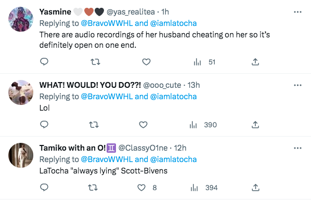This screenshot has width=311, height=200.
Task: Like the "Lol" tweet
Action: coord(143,125)
